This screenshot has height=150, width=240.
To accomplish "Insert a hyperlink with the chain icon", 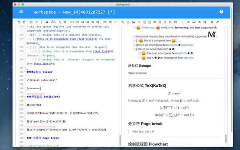I will pos(123,22).
